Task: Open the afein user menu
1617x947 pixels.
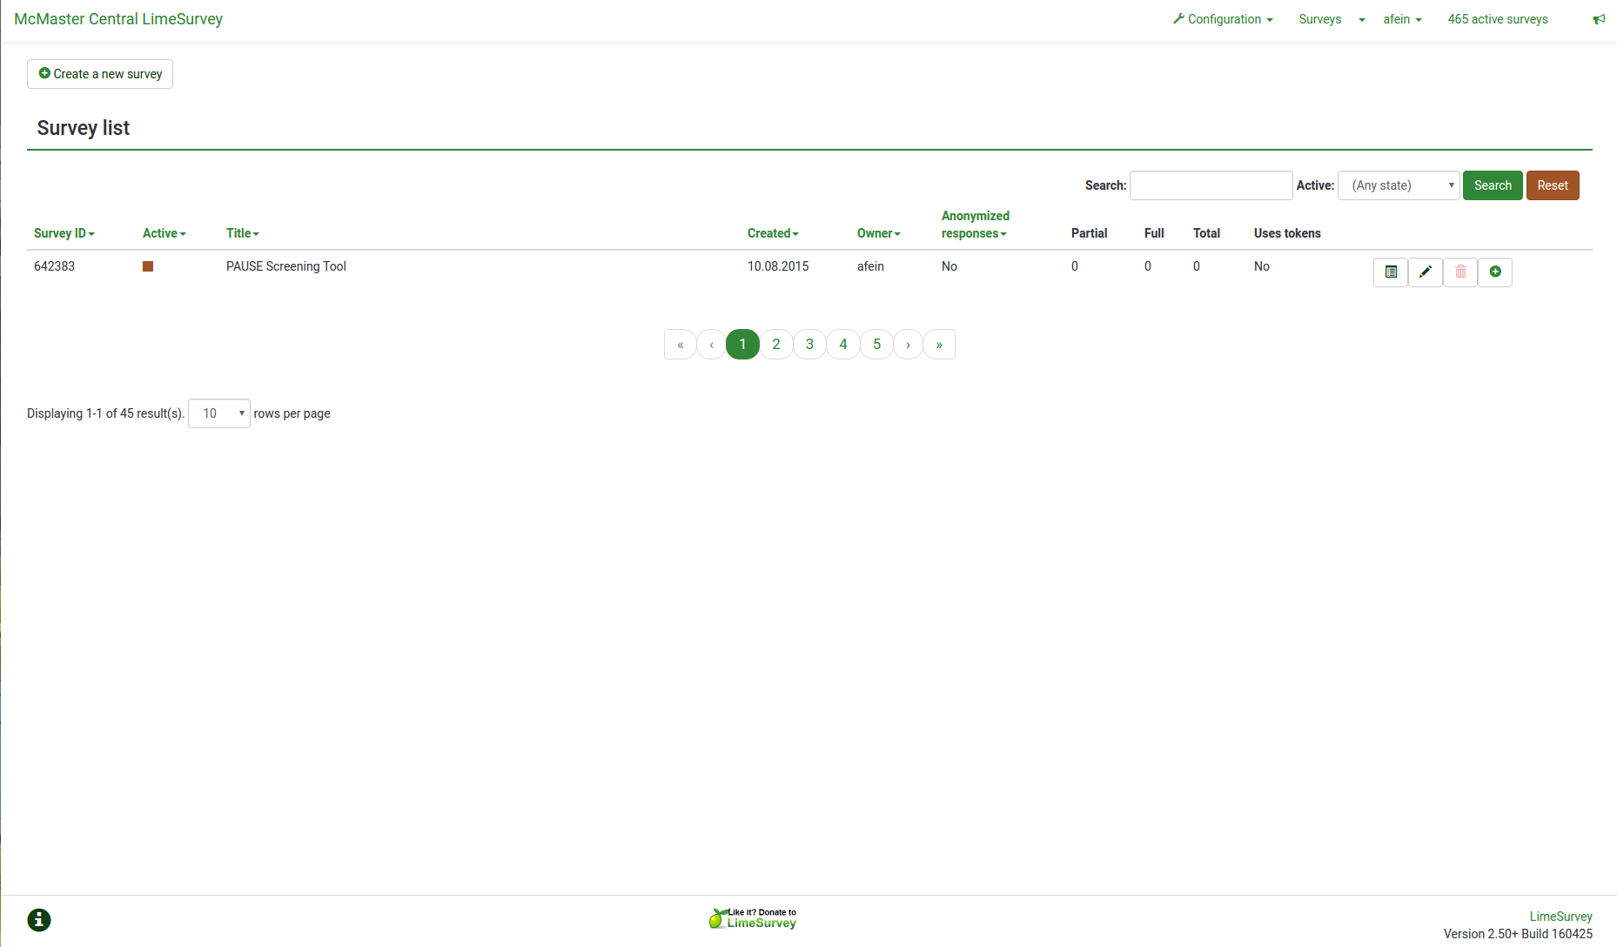Action: (x=1402, y=19)
